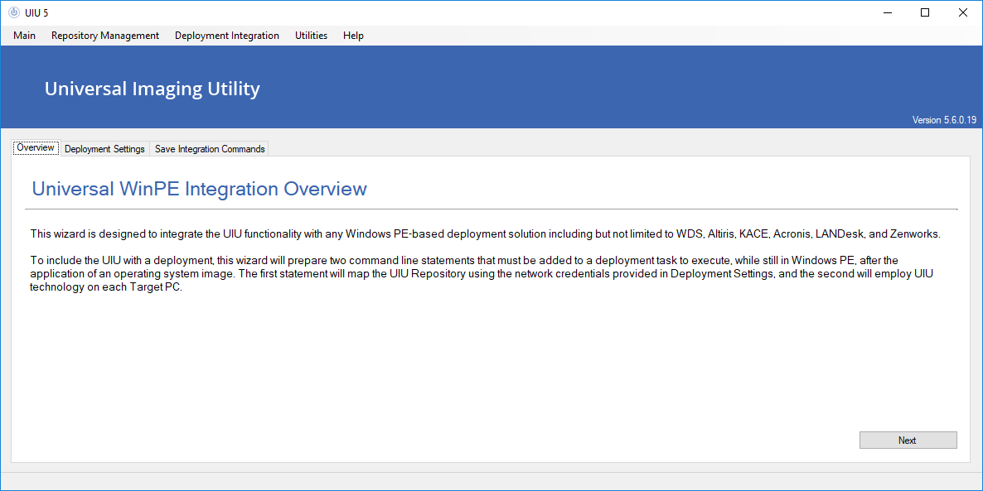
Task: Open the Main menu
Action: [24, 36]
